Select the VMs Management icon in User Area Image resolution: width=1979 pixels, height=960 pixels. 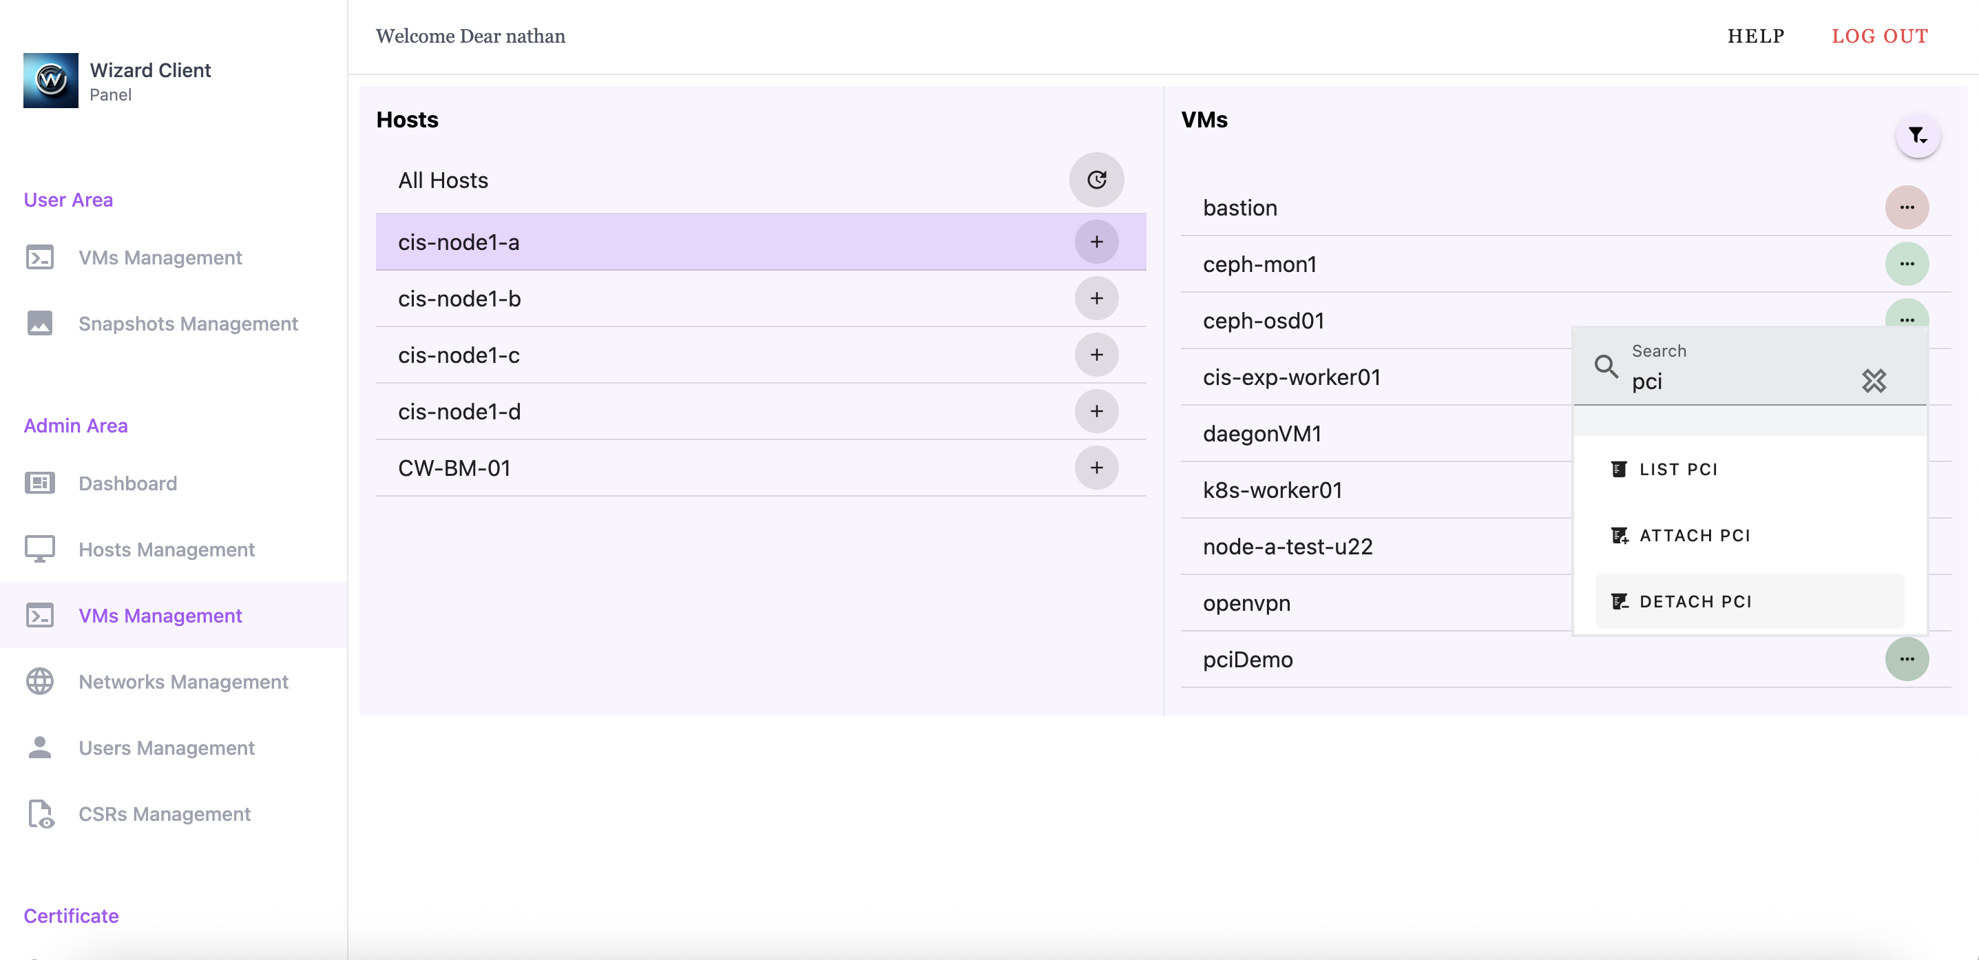point(40,258)
